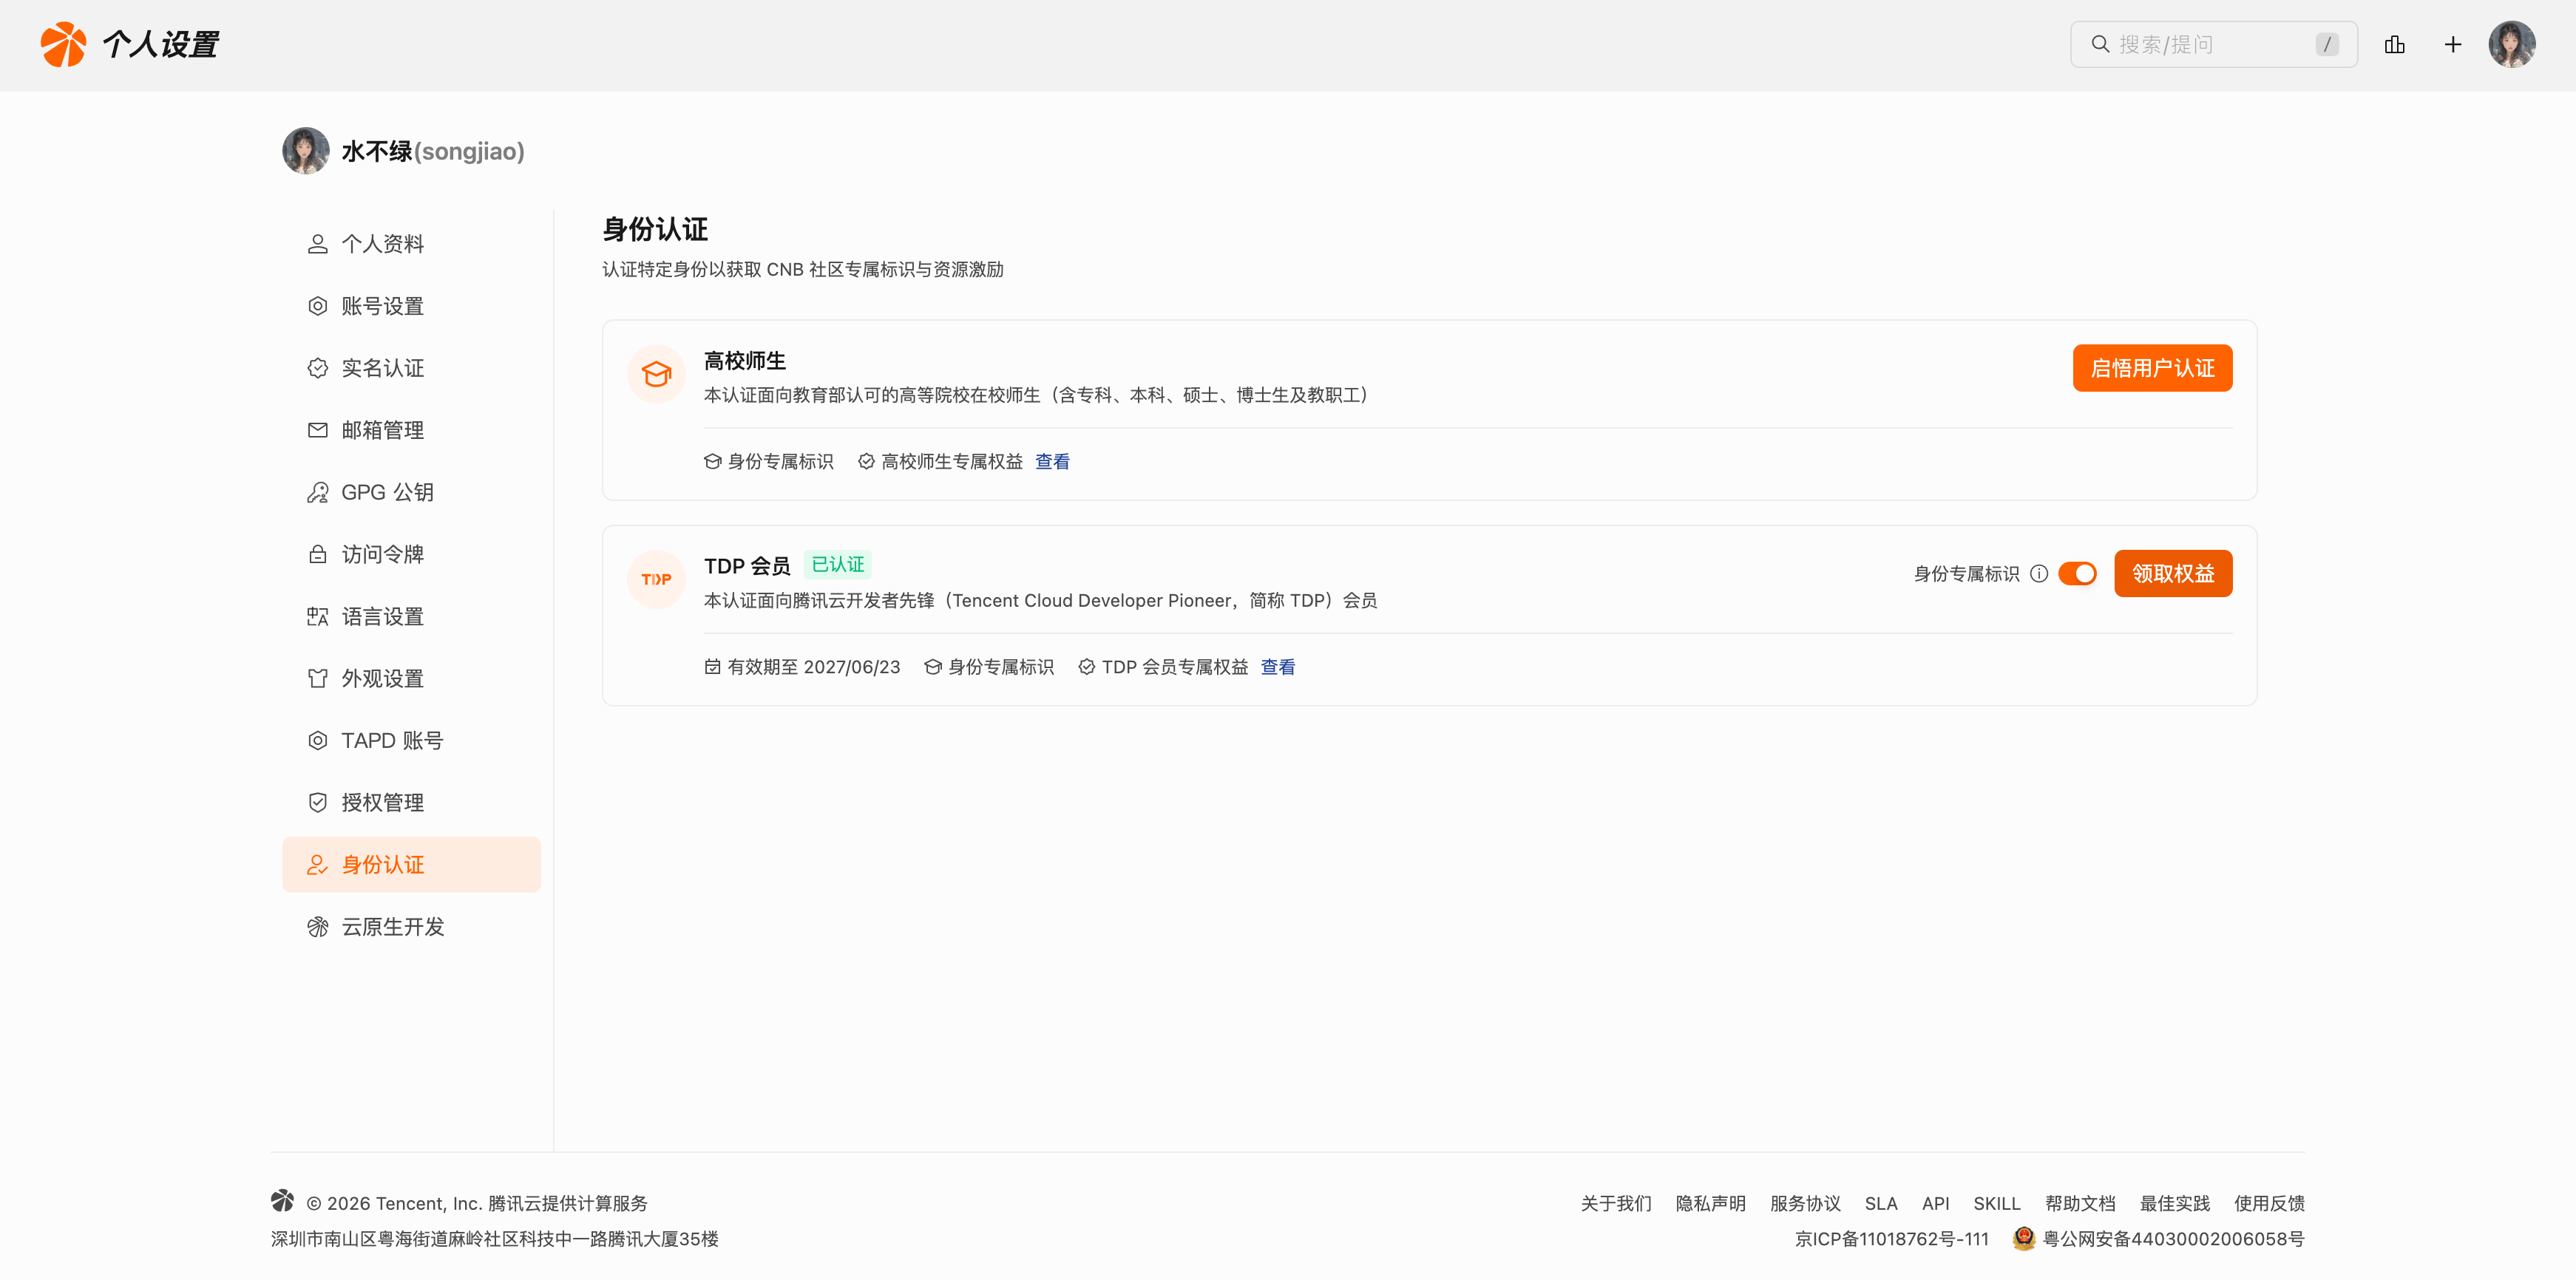Image resolution: width=2576 pixels, height=1280 pixels.
Task: Go to 实名认证 settings
Action: pos(412,368)
